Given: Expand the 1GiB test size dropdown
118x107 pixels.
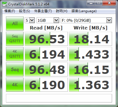Looking at the screenshot, I should coord(56,20).
